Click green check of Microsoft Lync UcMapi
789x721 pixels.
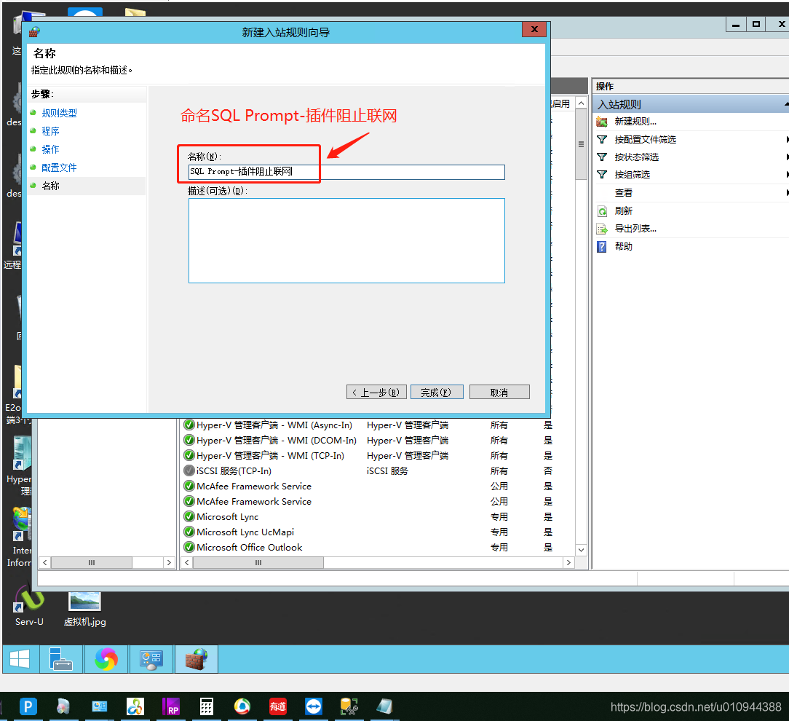point(189,532)
